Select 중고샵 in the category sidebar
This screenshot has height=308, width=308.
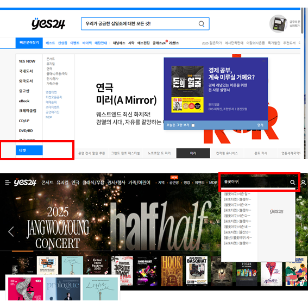(x=24, y=91)
